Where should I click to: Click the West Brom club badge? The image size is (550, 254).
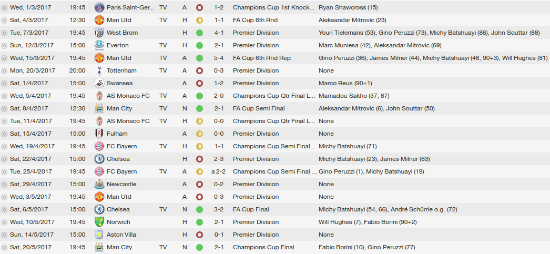(99, 33)
